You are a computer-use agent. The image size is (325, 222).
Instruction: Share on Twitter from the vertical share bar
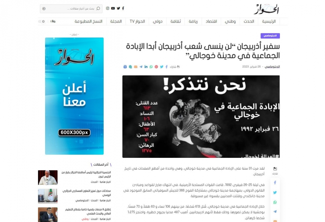tap(275, 192)
